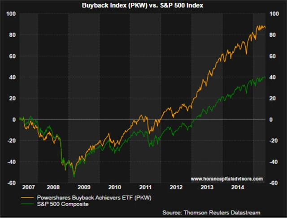
Task: Click the 2013 year label on x-axis
Action: coord(206,187)
